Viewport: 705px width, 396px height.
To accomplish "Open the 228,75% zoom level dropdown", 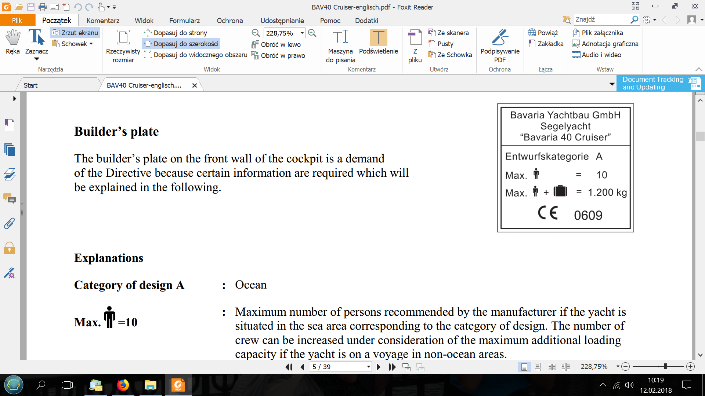I will pyautogui.click(x=302, y=33).
